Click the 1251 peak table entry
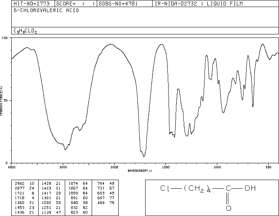 [51, 208]
